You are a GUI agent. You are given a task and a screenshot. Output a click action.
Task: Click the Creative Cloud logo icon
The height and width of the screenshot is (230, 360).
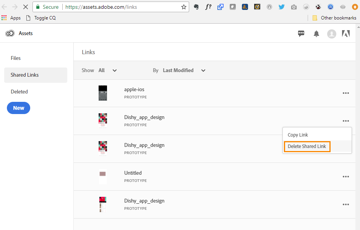point(10,34)
